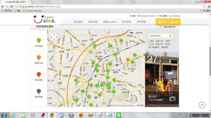Select the 師範大學 quick search link

159,41
